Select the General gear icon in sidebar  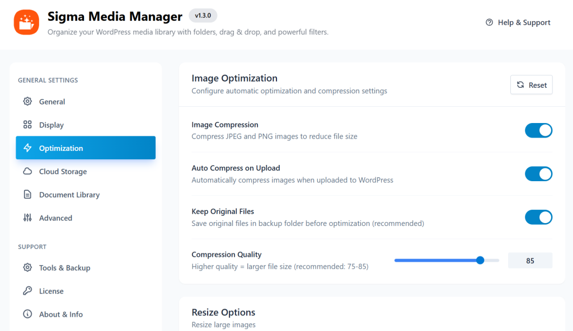tap(27, 101)
